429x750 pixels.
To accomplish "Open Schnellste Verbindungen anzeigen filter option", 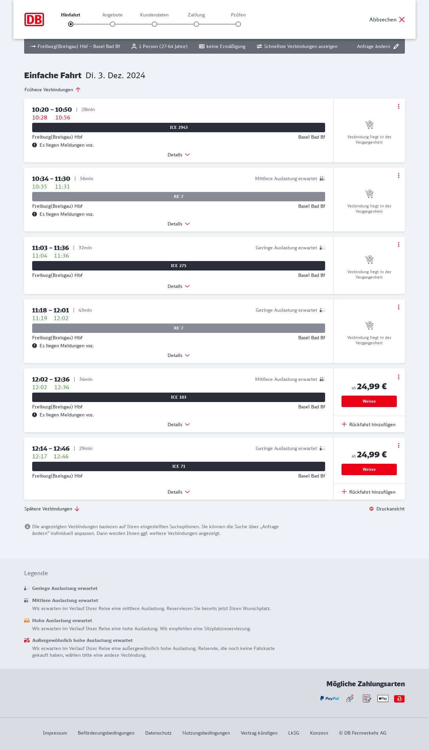I will [297, 46].
